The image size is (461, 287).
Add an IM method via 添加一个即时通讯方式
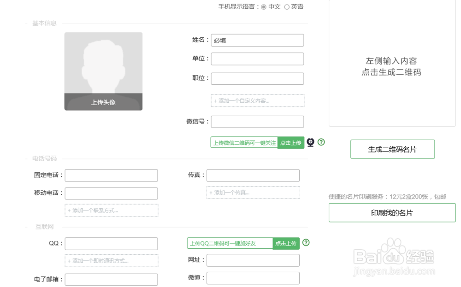click(x=111, y=261)
